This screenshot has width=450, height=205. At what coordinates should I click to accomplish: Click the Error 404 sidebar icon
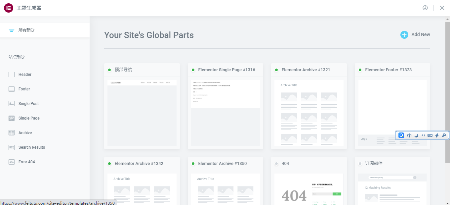(x=12, y=162)
